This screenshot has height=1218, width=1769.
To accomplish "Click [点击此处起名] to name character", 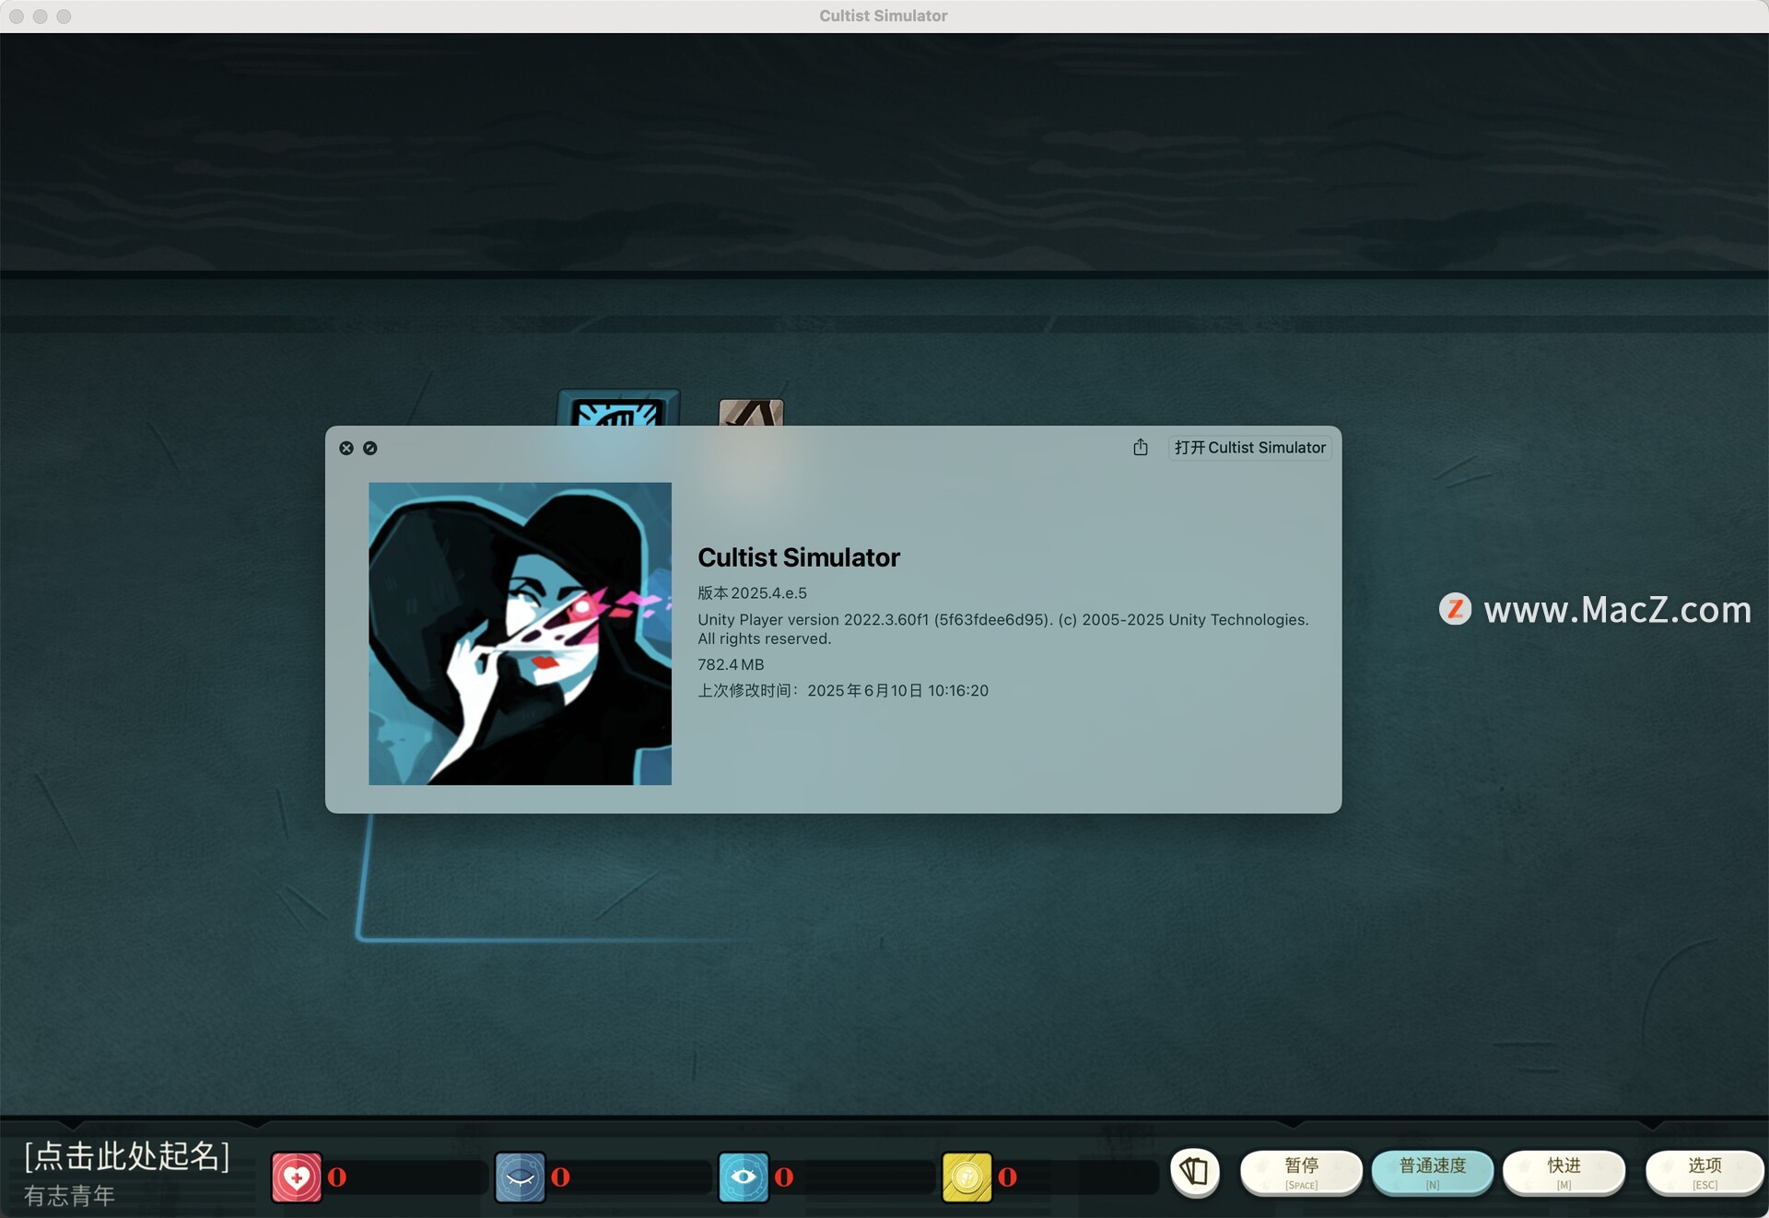I will (127, 1155).
